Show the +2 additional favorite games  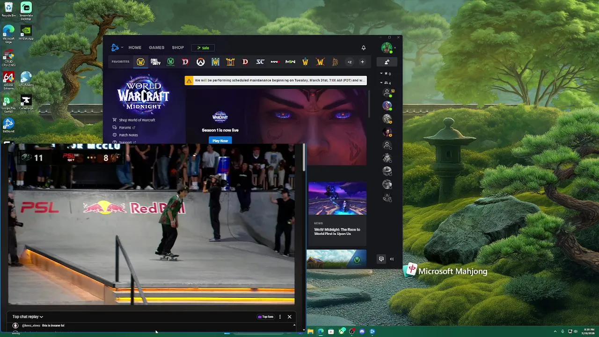pos(349,62)
